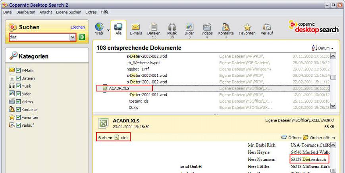Screen dimensions: 345x173
Task: Click the Excel icon beside ACADR.XLS row
Action: [105, 88]
